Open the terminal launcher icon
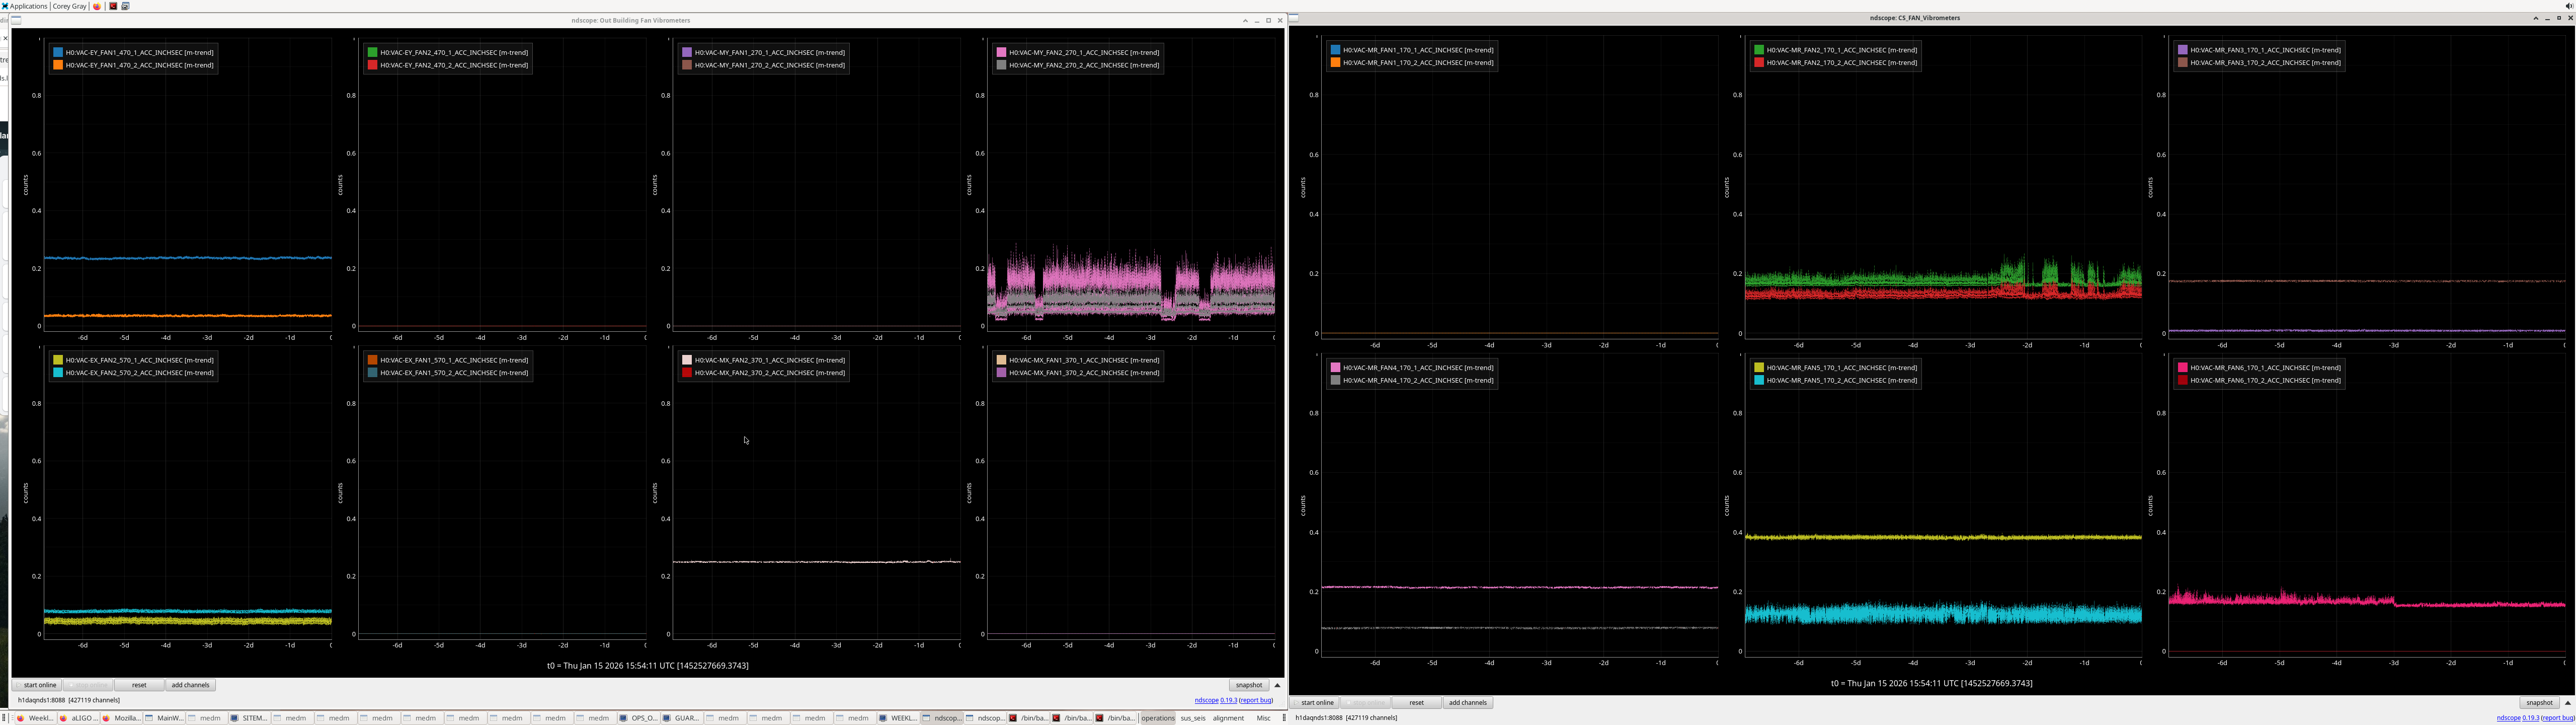Screen dimensions: 2576x725 pos(113,6)
